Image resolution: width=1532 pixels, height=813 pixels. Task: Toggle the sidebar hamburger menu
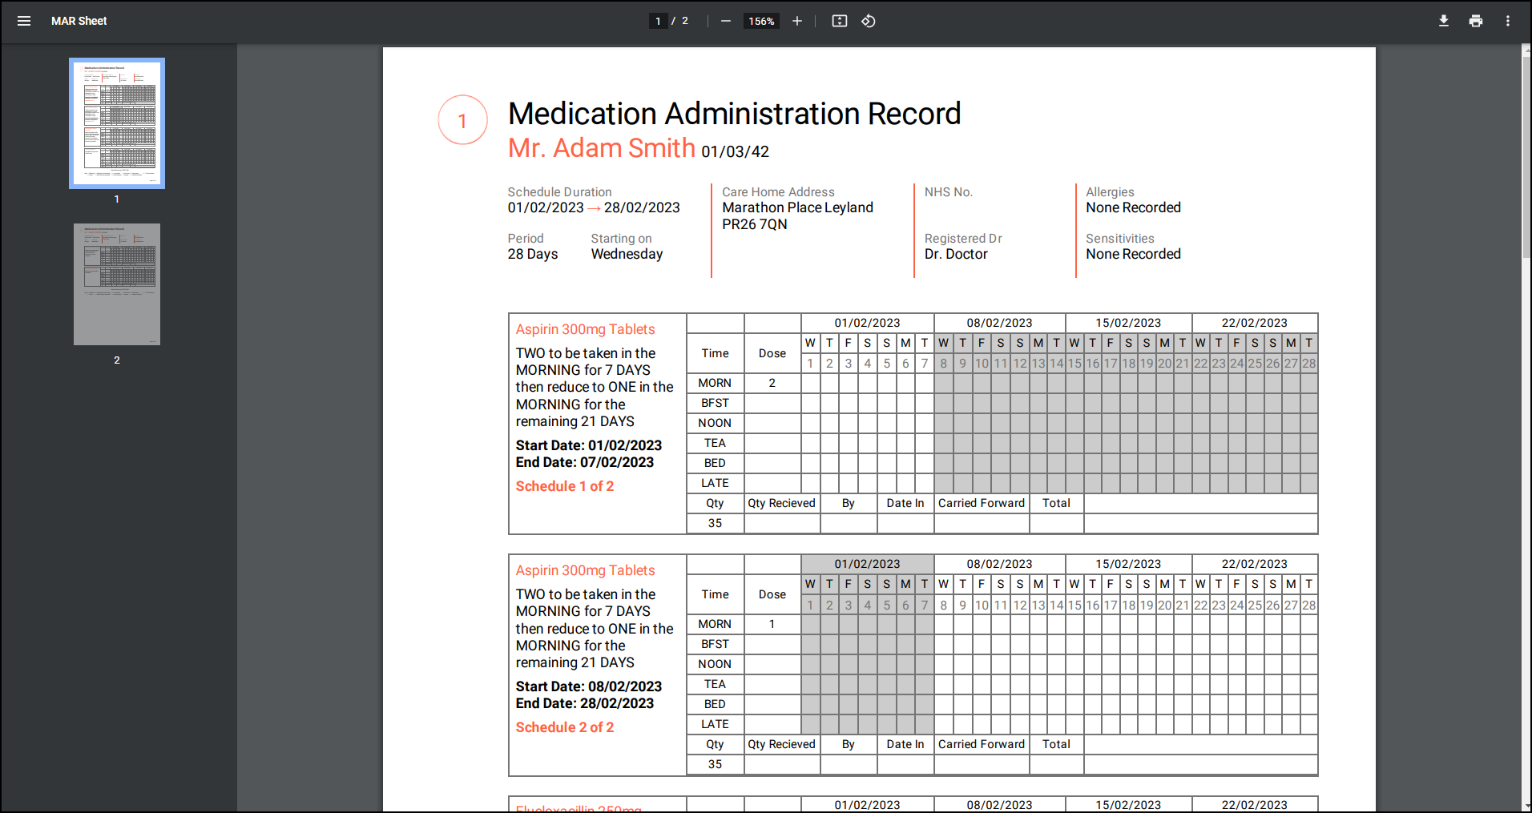click(x=24, y=21)
